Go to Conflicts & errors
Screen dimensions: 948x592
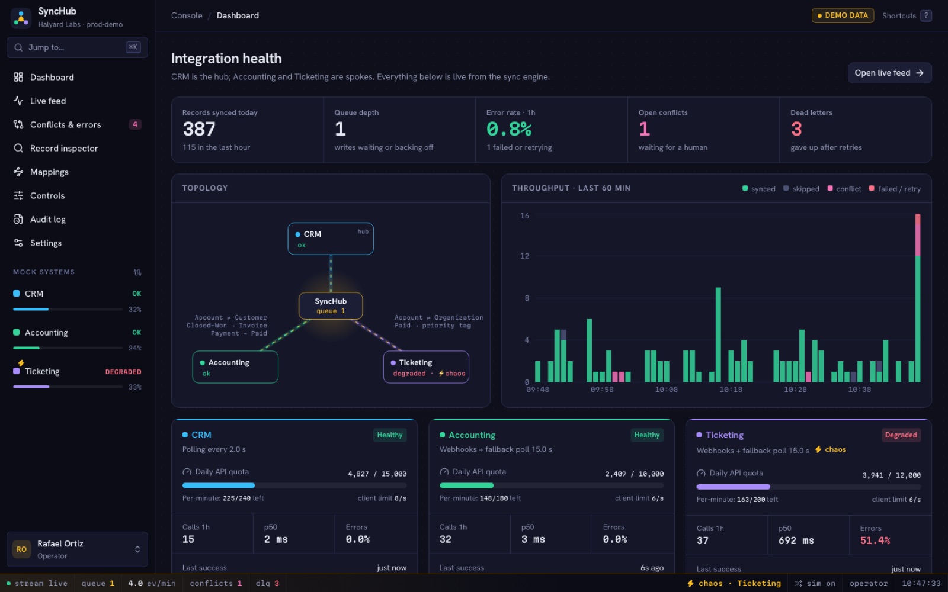tap(77, 124)
